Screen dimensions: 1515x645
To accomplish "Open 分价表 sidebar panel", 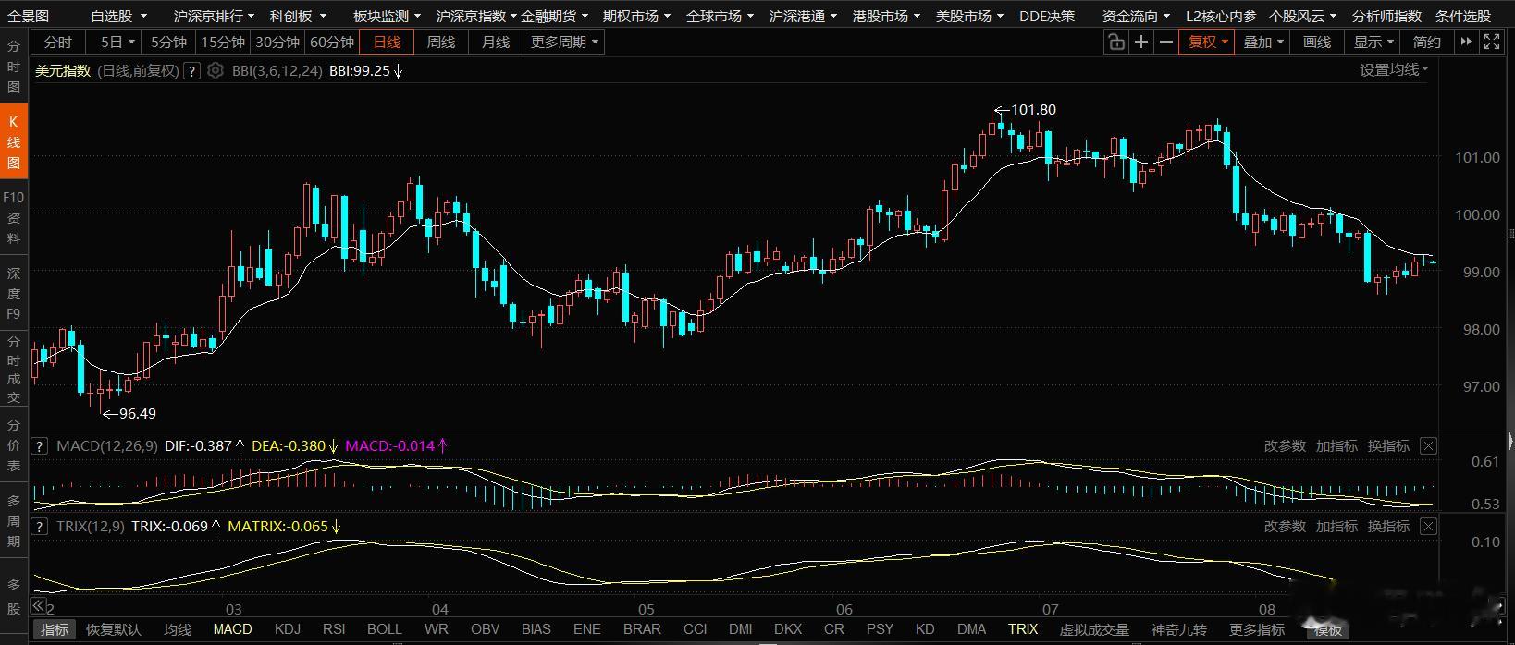I will click(14, 445).
